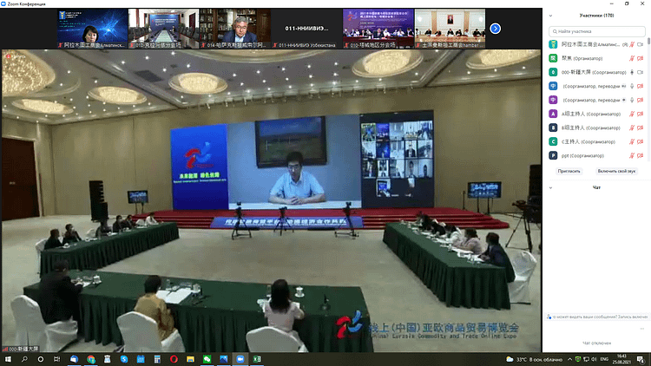The image size is (651, 366).
Task: Toggle camera for A组主持人 participant
Action: 641,114
